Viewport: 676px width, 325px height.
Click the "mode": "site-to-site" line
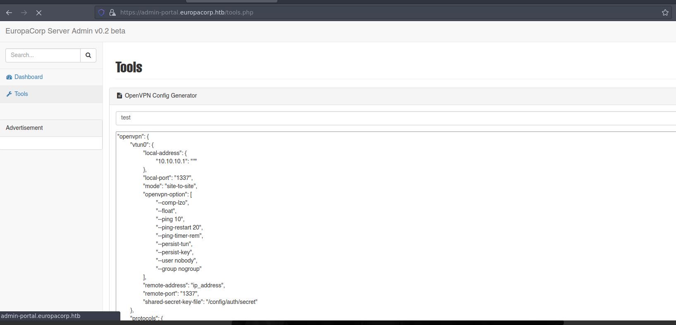point(170,186)
